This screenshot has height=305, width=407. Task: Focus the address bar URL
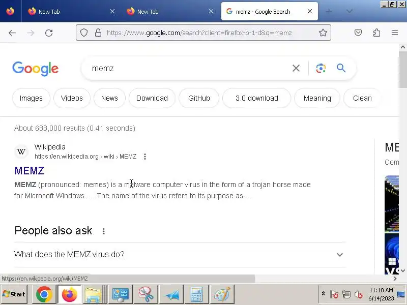pos(199,33)
